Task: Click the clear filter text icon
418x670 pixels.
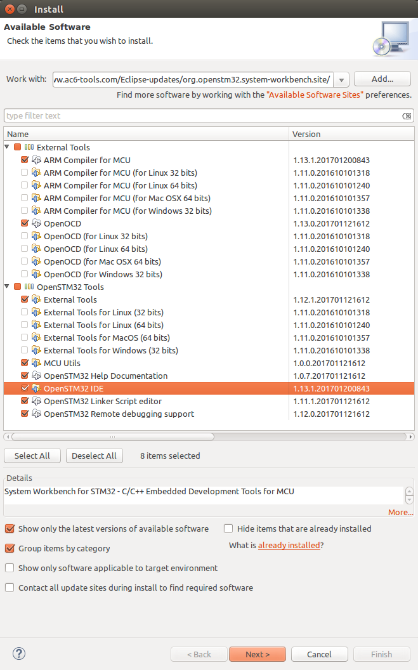Action: [407, 116]
